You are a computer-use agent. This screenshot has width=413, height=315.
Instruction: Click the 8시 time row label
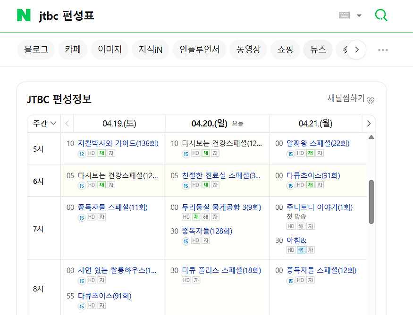tap(38, 289)
